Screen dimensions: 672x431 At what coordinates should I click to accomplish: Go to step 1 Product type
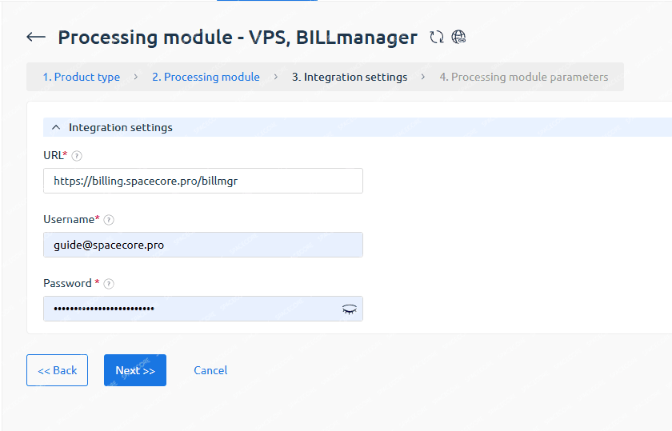click(x=82, y=78)
